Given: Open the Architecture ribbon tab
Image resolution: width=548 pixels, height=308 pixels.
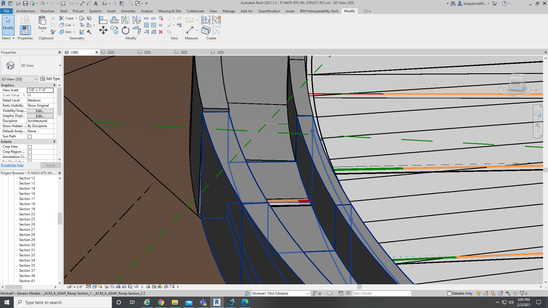Looking at the screenshot, I should pyautogui.click(x=25, y=11).
